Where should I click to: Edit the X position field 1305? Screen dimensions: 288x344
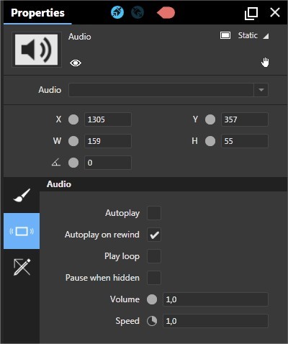point(108,119)
